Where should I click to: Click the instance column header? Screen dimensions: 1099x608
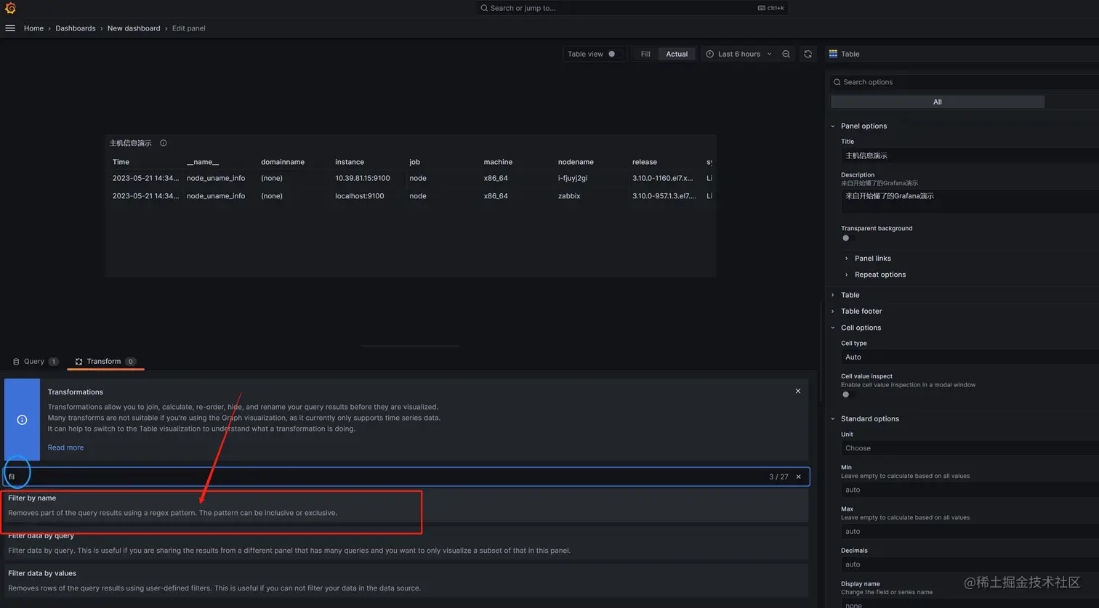(x=350, y=162)
